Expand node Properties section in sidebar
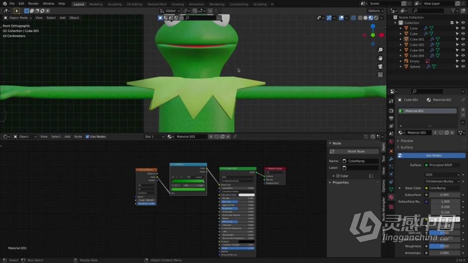This screenshot has width=468, height=263. 340,183
